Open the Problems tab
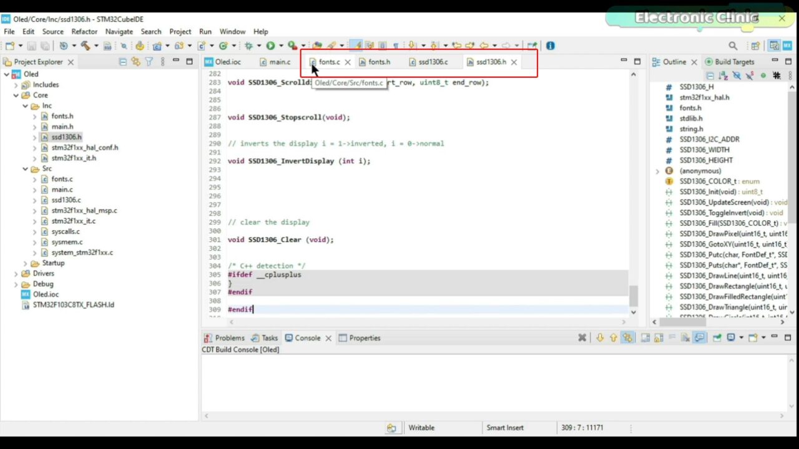Screen dimensions: 799x449 [225, 338]
